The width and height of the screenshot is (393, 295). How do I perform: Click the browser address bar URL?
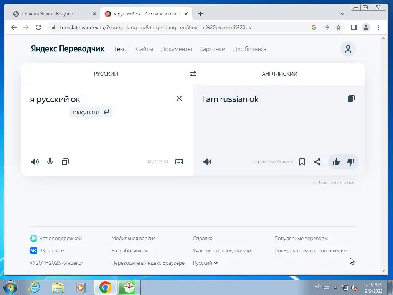[x=155, y=27]
